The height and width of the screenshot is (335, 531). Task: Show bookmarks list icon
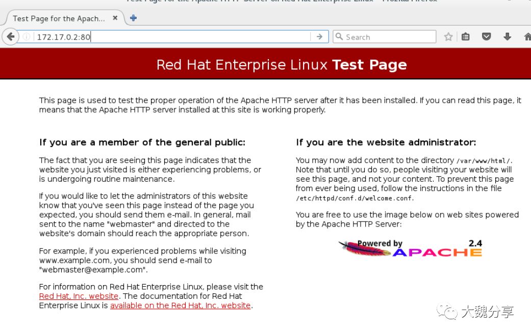click(x=466, y=37)
